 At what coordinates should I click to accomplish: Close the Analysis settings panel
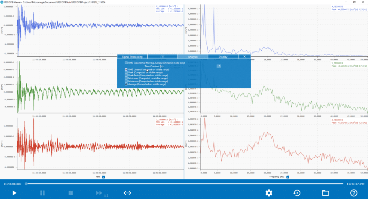pyautogui.click(x=244, y=57)
